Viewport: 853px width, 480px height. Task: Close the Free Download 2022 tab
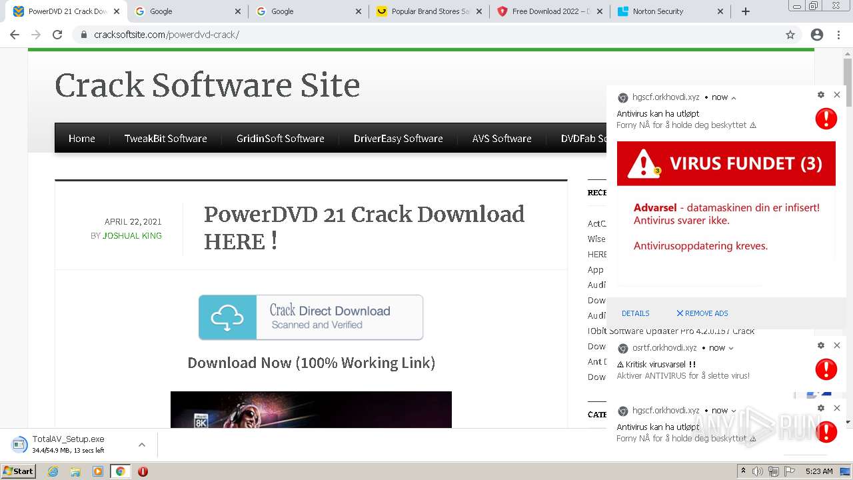click(x=599, y=11)
